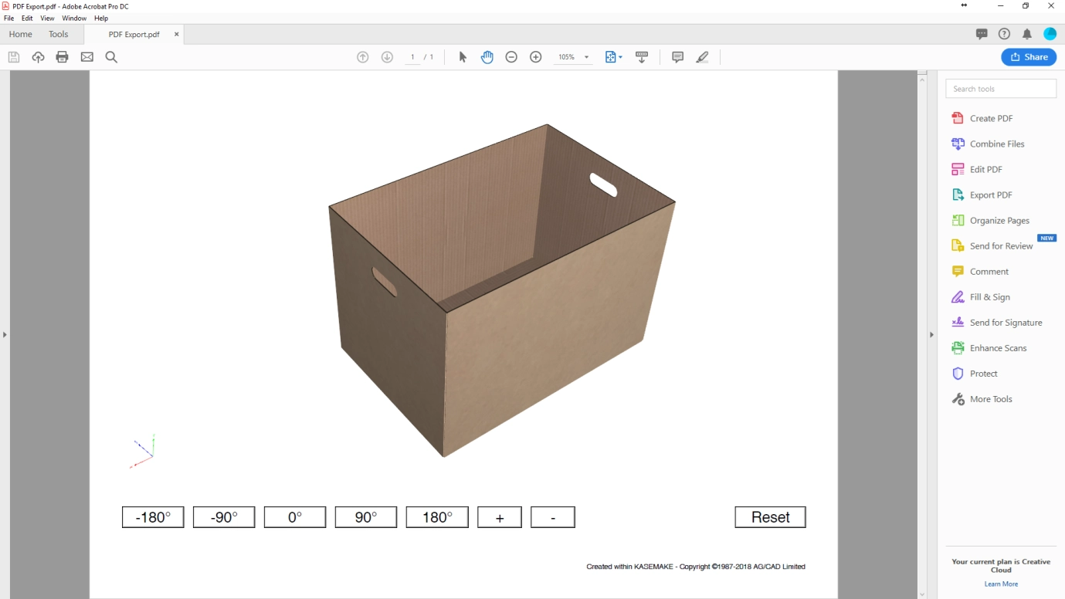Screen dimensions: 1065x599
Task: Click the Search tools field
Action: click(1001, 89)
